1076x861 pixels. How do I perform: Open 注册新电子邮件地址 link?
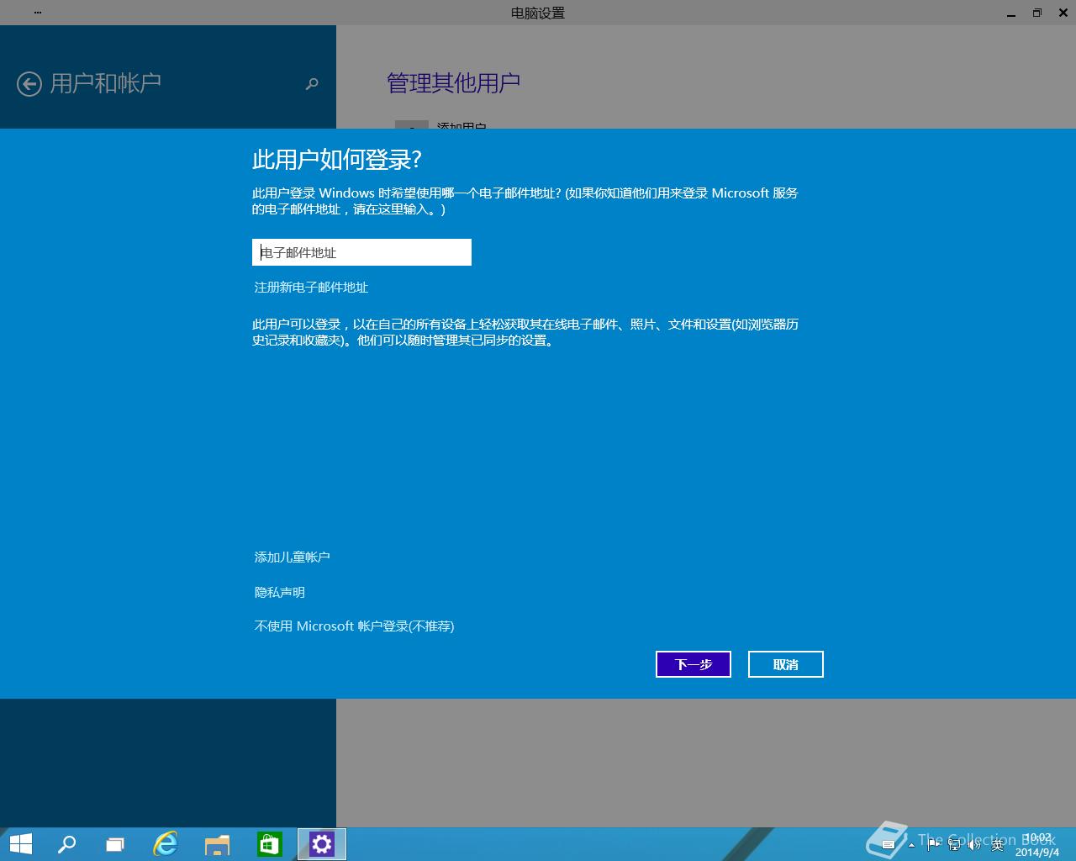[x=311, y=288]
